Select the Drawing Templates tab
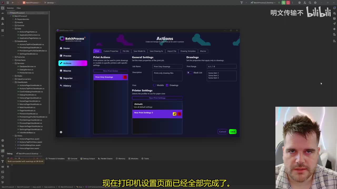Viewport: 337px width, 189px height. [x=188, y=51]
